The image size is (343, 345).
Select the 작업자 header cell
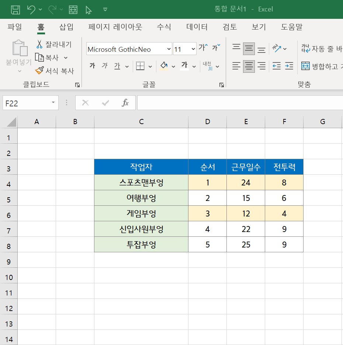(x=141, y=167)
